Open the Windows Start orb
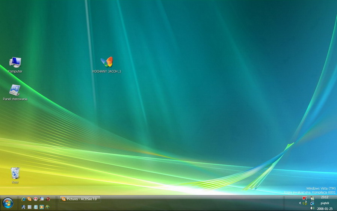Viewport: 337px width, 211px height. click(x=8, y=203)
